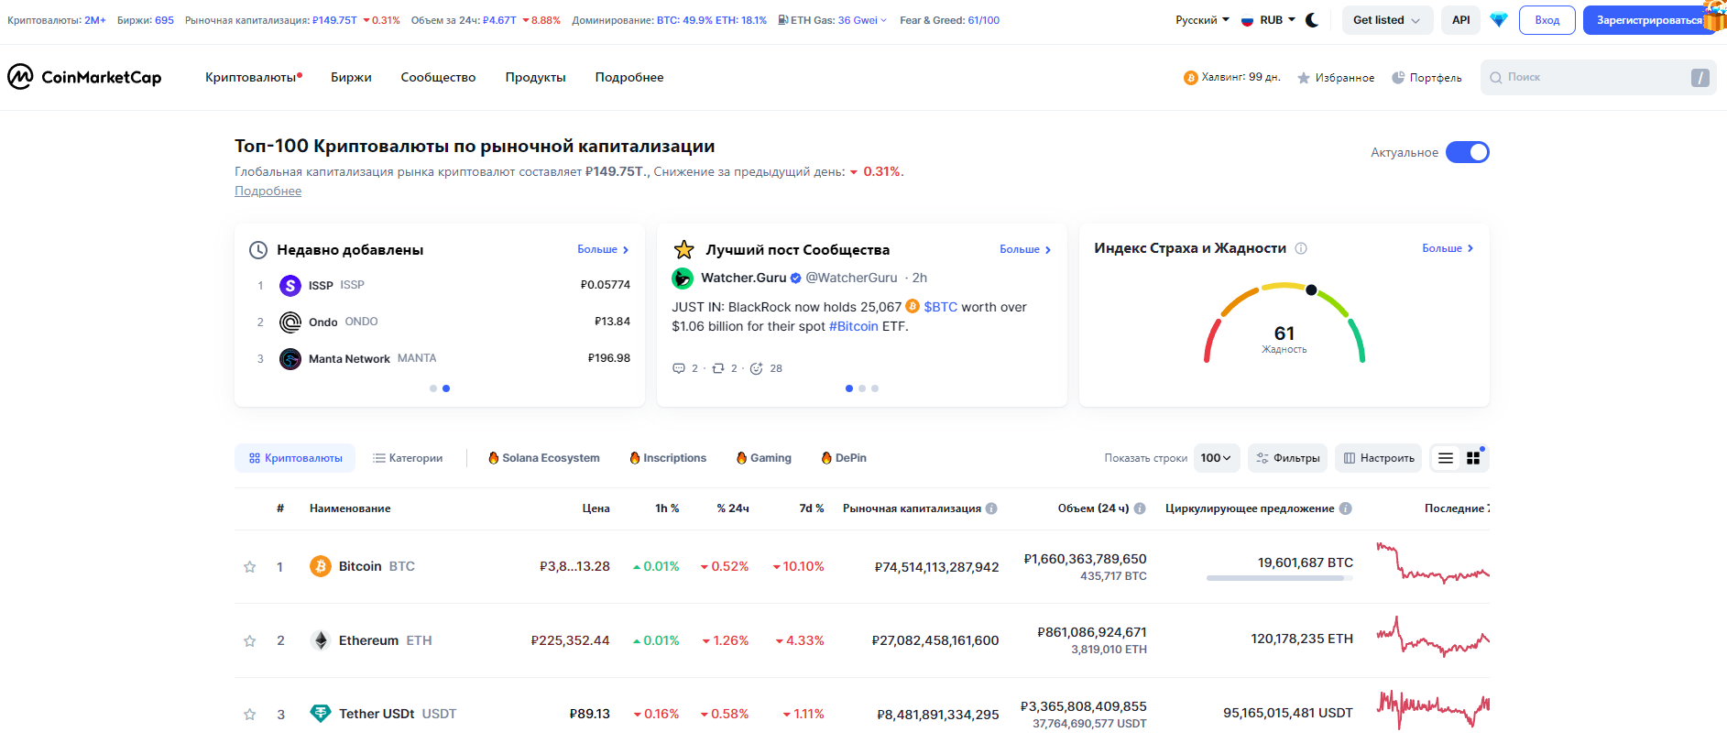Select second dot in community post carousel
Image resolution: width=1727 pixels, height=743 pixels.
click(x=862, y=388)
